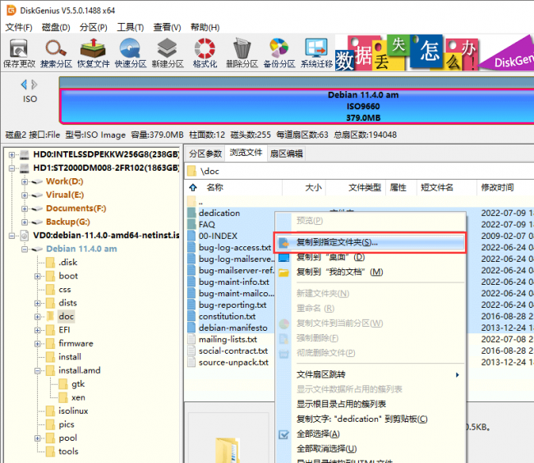Open the Disk (磁盘) menu
Screen dimensions: 534x463
(x=56, y=27)
